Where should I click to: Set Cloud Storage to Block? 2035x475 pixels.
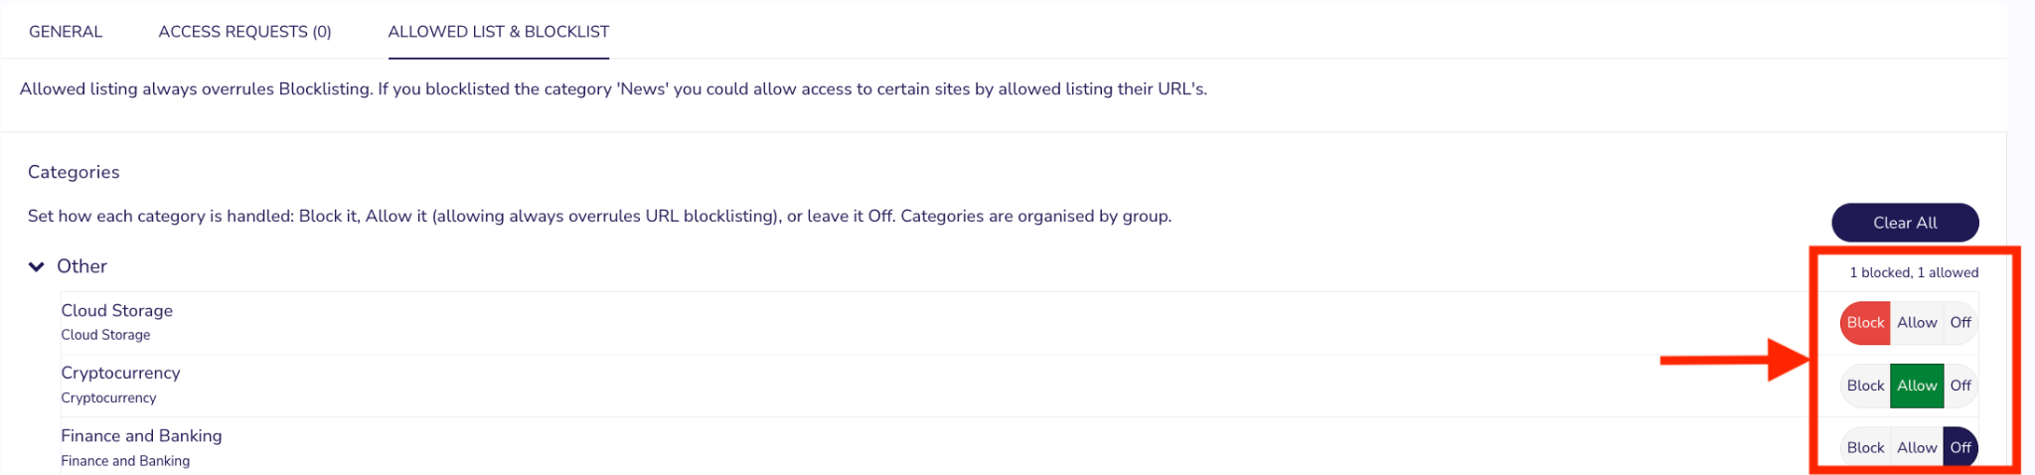point(1865,323)
